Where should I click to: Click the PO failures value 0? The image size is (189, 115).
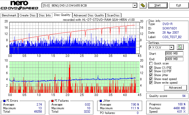tap(138, 113)
